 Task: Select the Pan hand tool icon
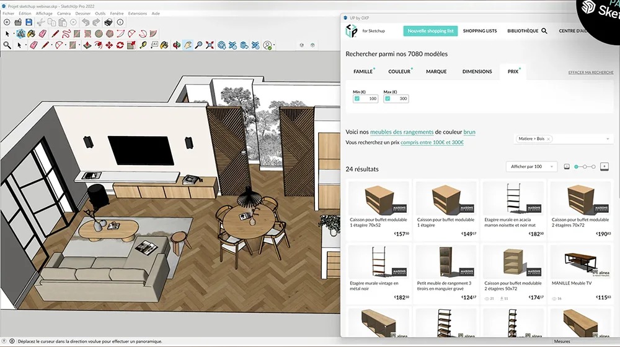click(188, 45)
